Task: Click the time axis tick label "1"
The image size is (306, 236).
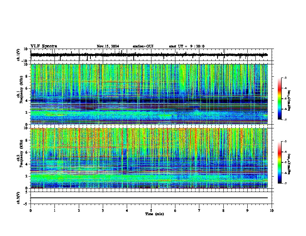Action: pyautogui.click(x=54, y=211)
